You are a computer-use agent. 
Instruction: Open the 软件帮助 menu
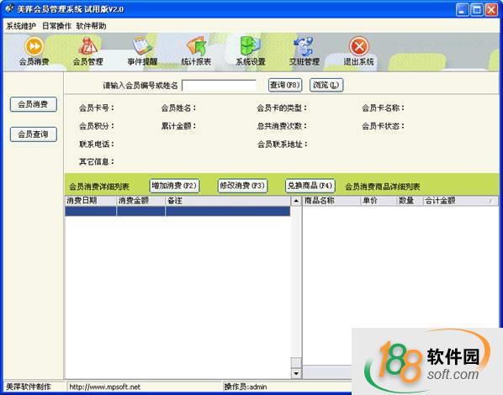pyautogui.click(x=91, y=26)
